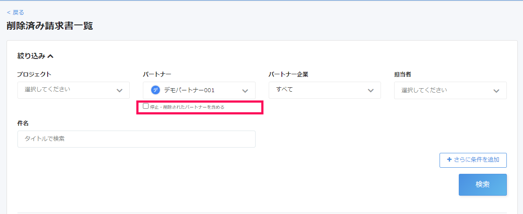The image size is (523, 214).
Task: Click the 担当者 label text
Action: coord(402,74)
